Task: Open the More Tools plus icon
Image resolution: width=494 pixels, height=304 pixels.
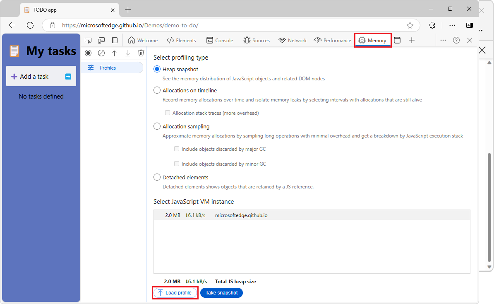Action: 412,40
